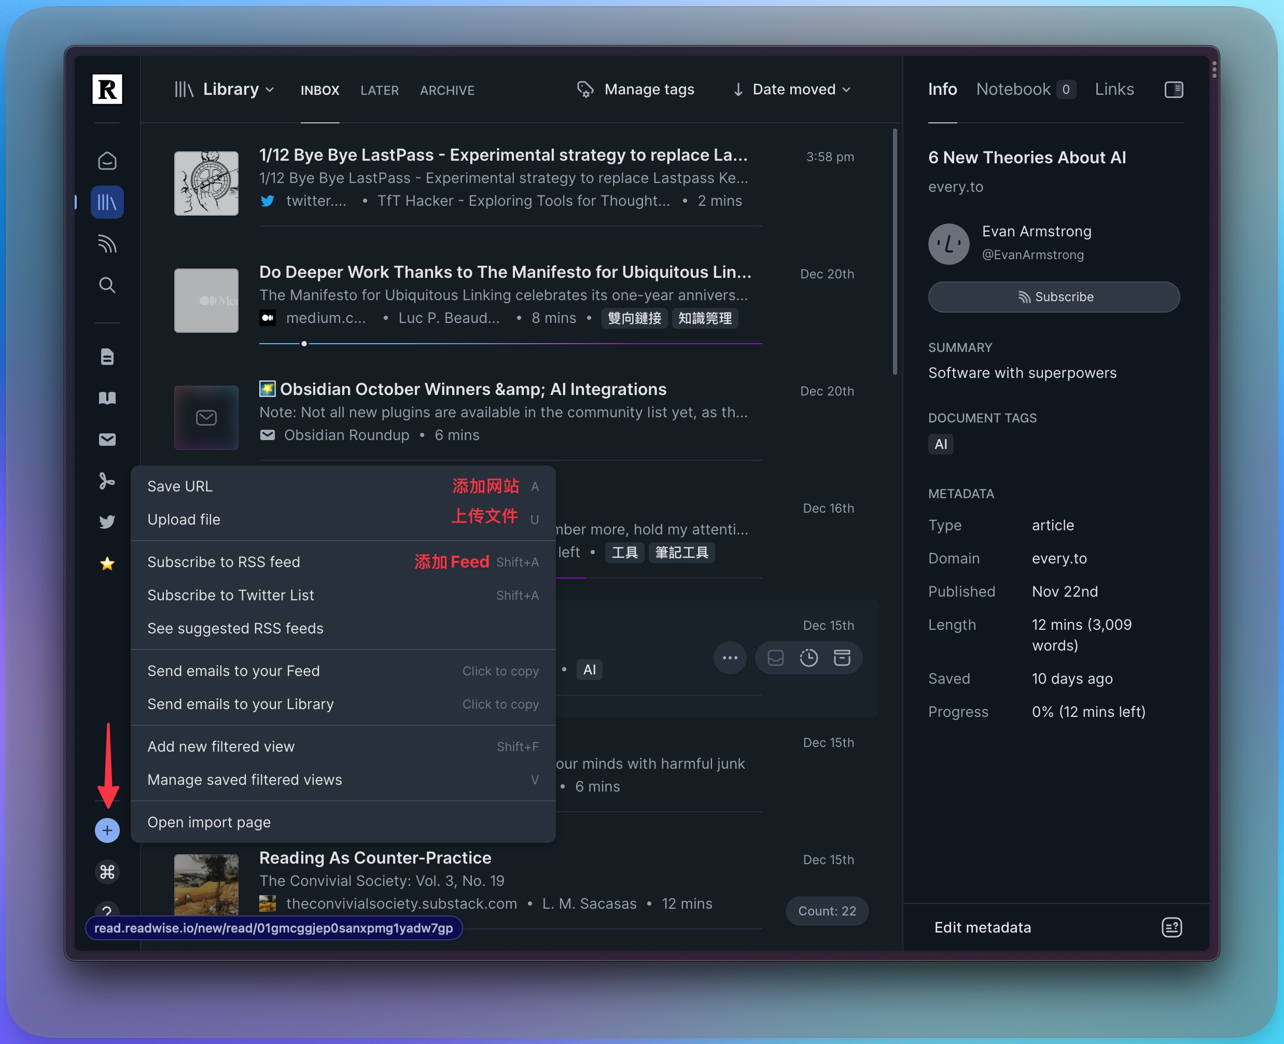Switch to the Notebook tab
1284x1044 pixels.
pos(1026,90)
